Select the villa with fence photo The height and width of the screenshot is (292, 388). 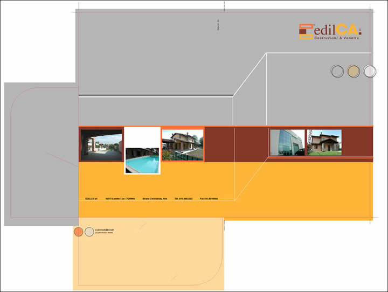tap(183, 144)
